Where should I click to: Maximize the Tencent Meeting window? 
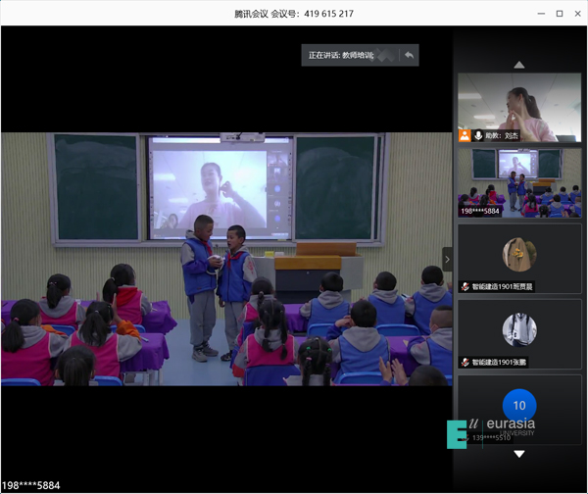click(x=559, y=14)
